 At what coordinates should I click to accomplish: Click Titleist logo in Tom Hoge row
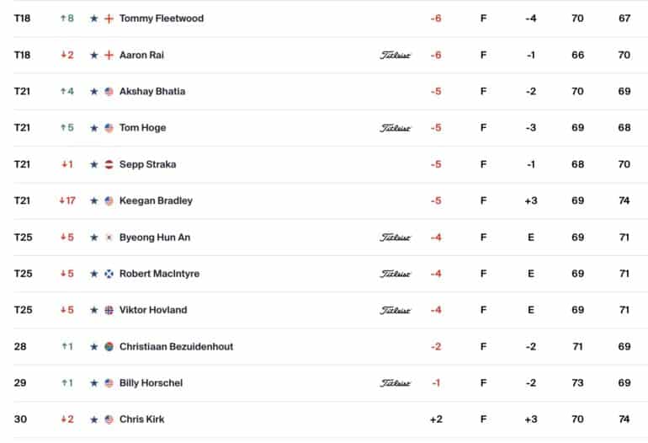(395, 128)
